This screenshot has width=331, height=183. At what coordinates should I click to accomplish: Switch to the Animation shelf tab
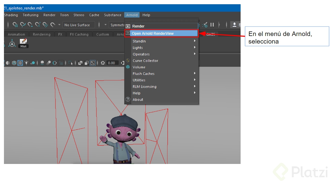tap(16, 34)
